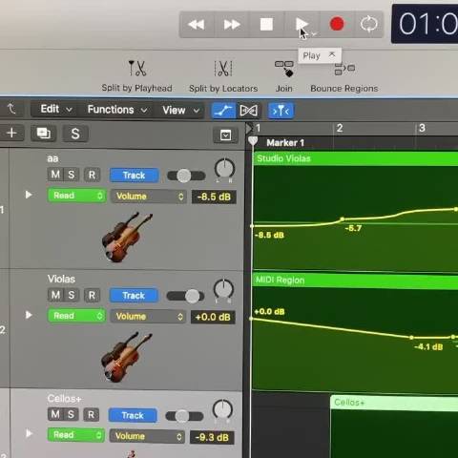458x458 pixels.
Task: Record-enable the Violas track
Action: (92, 296)
